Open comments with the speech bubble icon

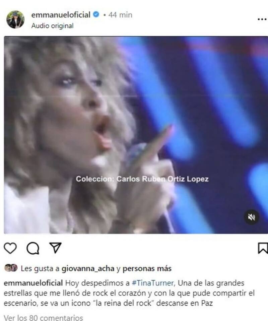click(x=33, y=248)
